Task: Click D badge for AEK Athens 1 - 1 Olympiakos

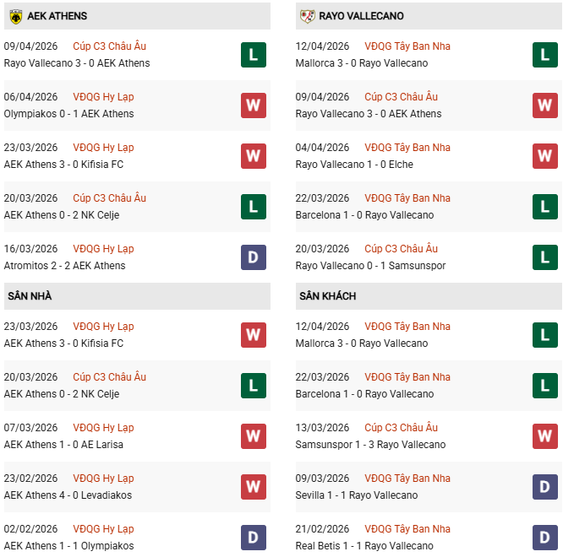Action: pos(254,538)
